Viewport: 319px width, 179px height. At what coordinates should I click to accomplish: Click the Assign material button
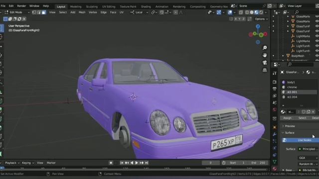coord(288,118)
